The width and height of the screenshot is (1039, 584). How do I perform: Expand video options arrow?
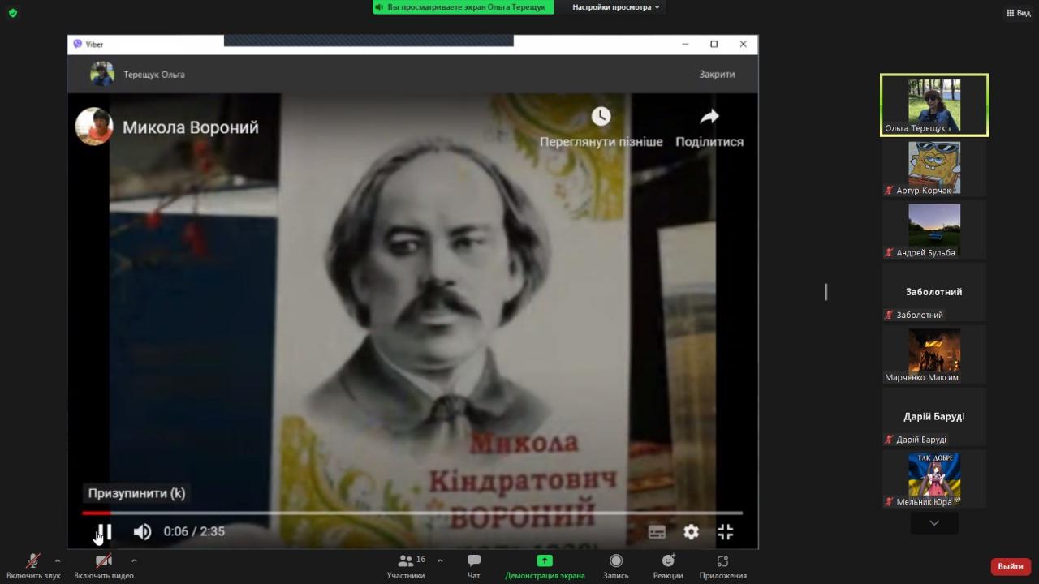(134, 560)
